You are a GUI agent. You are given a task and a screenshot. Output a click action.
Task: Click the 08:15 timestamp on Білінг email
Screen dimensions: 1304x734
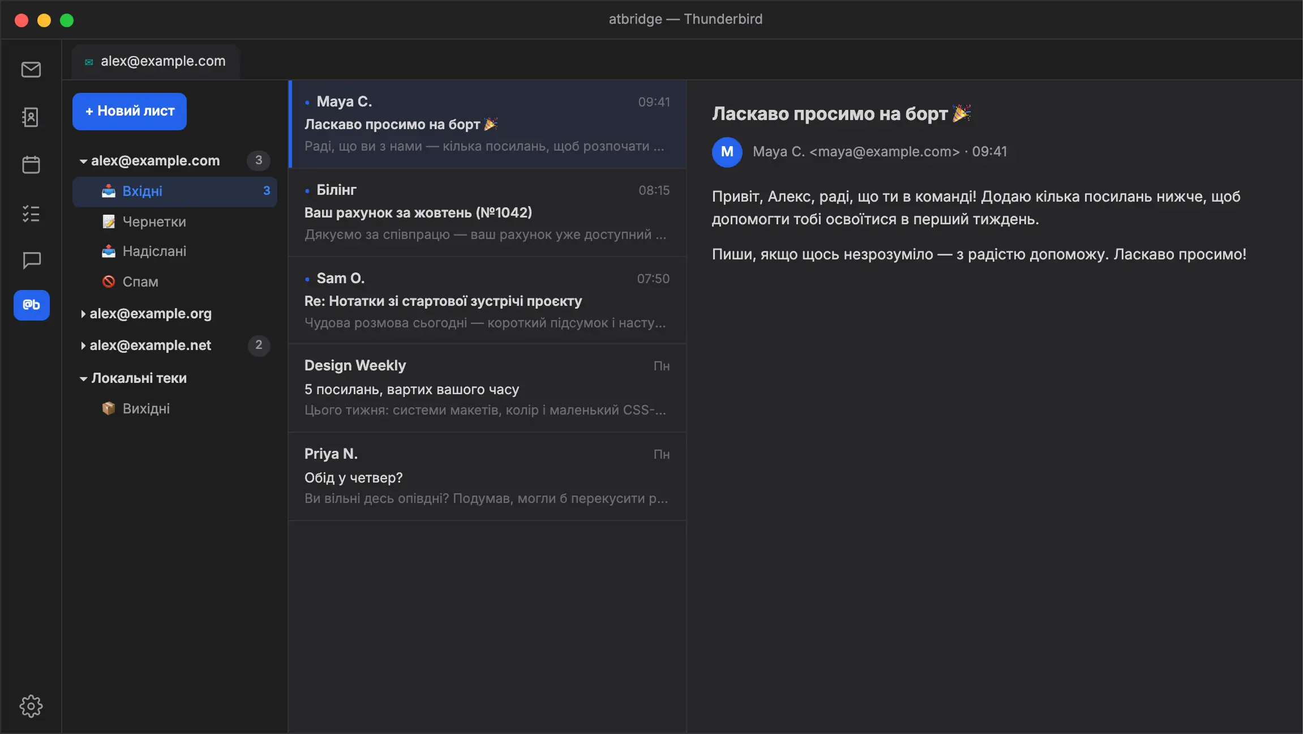tap(654, 191)
